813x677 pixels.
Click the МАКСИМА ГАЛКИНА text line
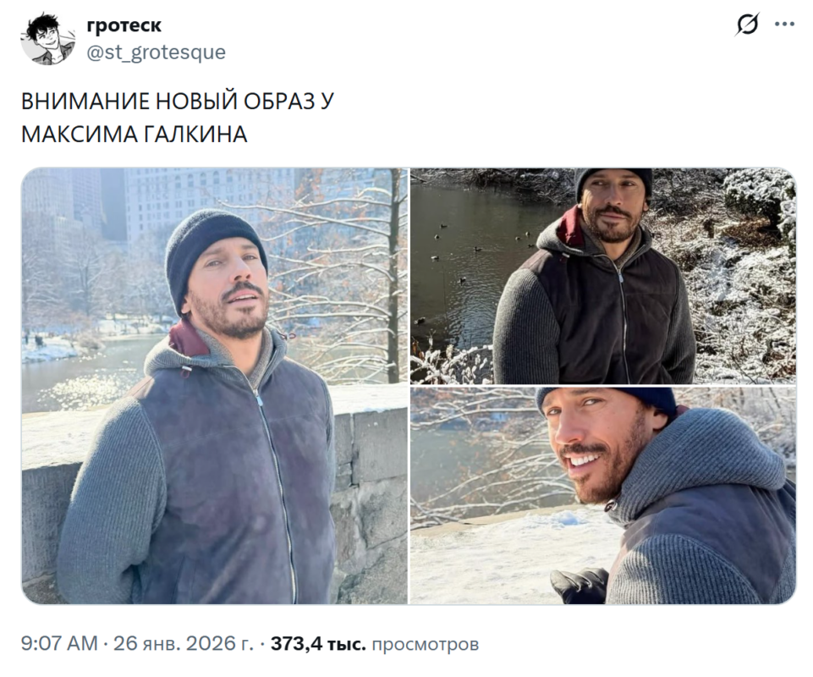[134, 135]
